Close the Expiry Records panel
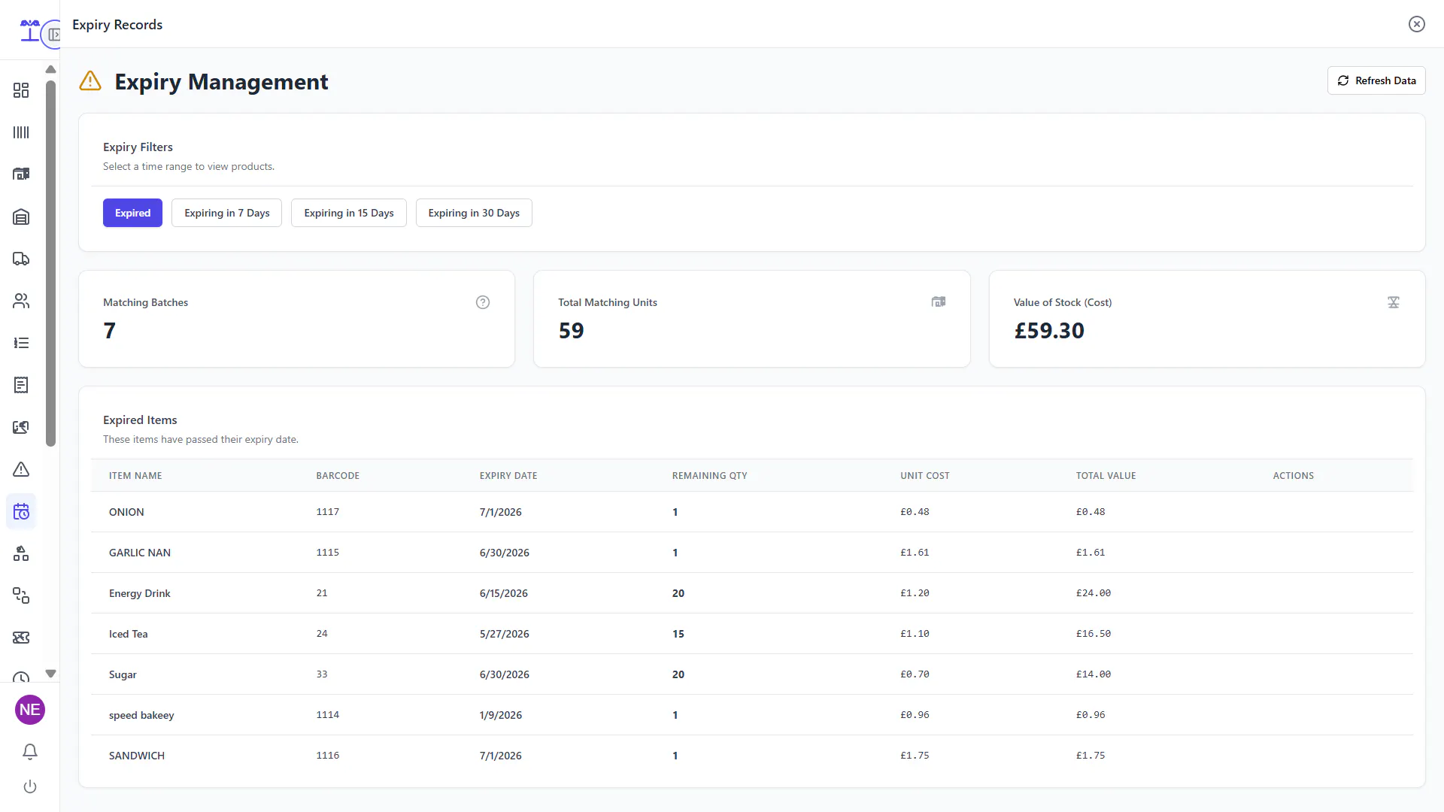Viewport: 1444px width, 812px height. coord(1417,24)
